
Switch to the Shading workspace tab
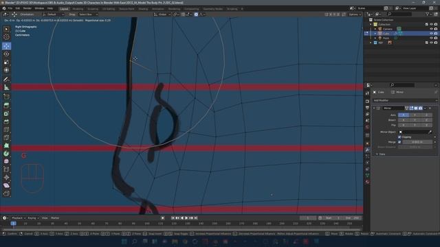[143, 9]
